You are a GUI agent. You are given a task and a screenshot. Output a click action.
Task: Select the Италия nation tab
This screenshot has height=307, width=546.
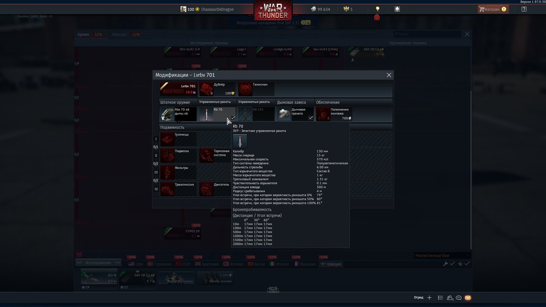tap(279, 264)
